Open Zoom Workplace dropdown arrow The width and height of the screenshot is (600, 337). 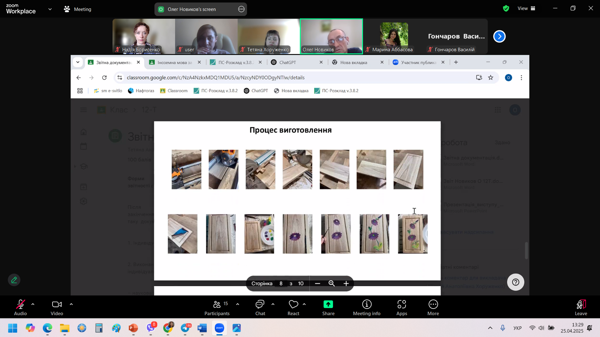click(x=50, y=9)
